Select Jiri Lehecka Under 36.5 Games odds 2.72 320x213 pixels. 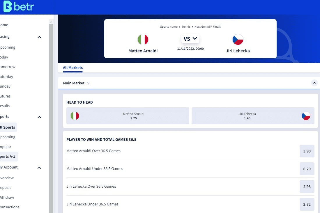(307, 205)
